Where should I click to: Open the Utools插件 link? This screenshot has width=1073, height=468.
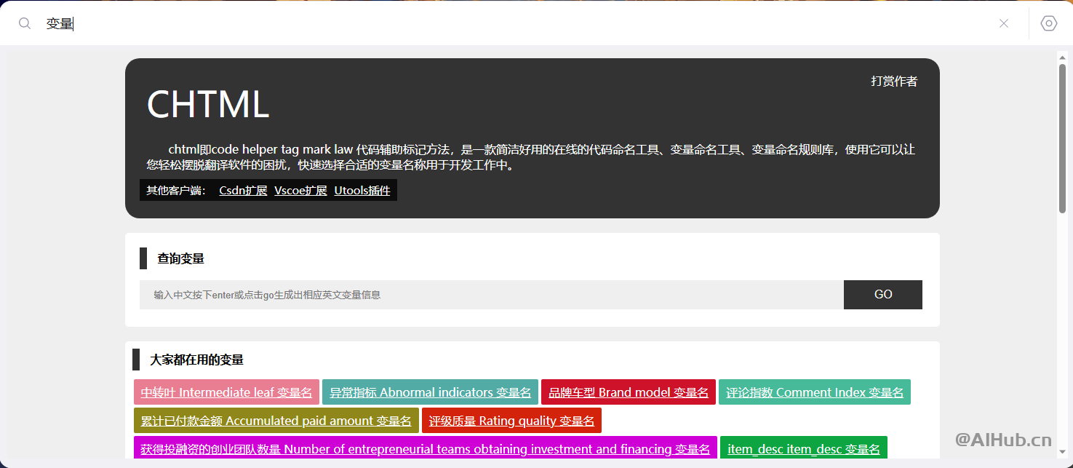point(362,190)
